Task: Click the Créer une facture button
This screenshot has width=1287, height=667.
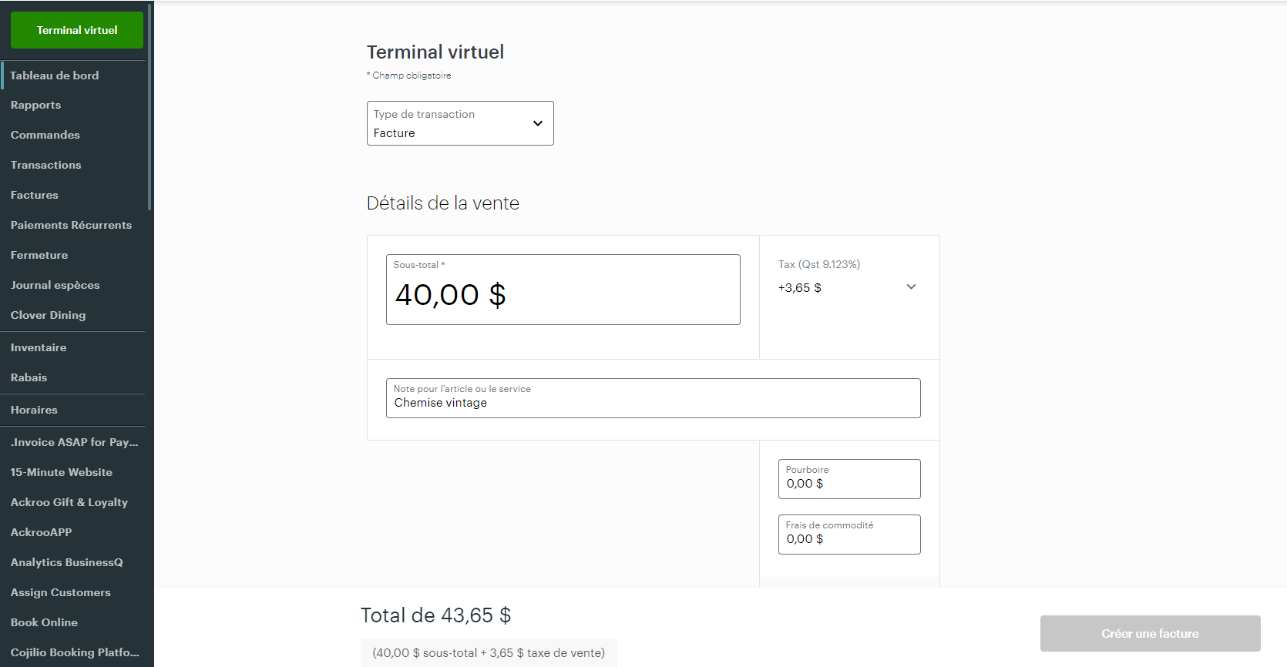Action: pyautogui.click(x=1150, y=633)
